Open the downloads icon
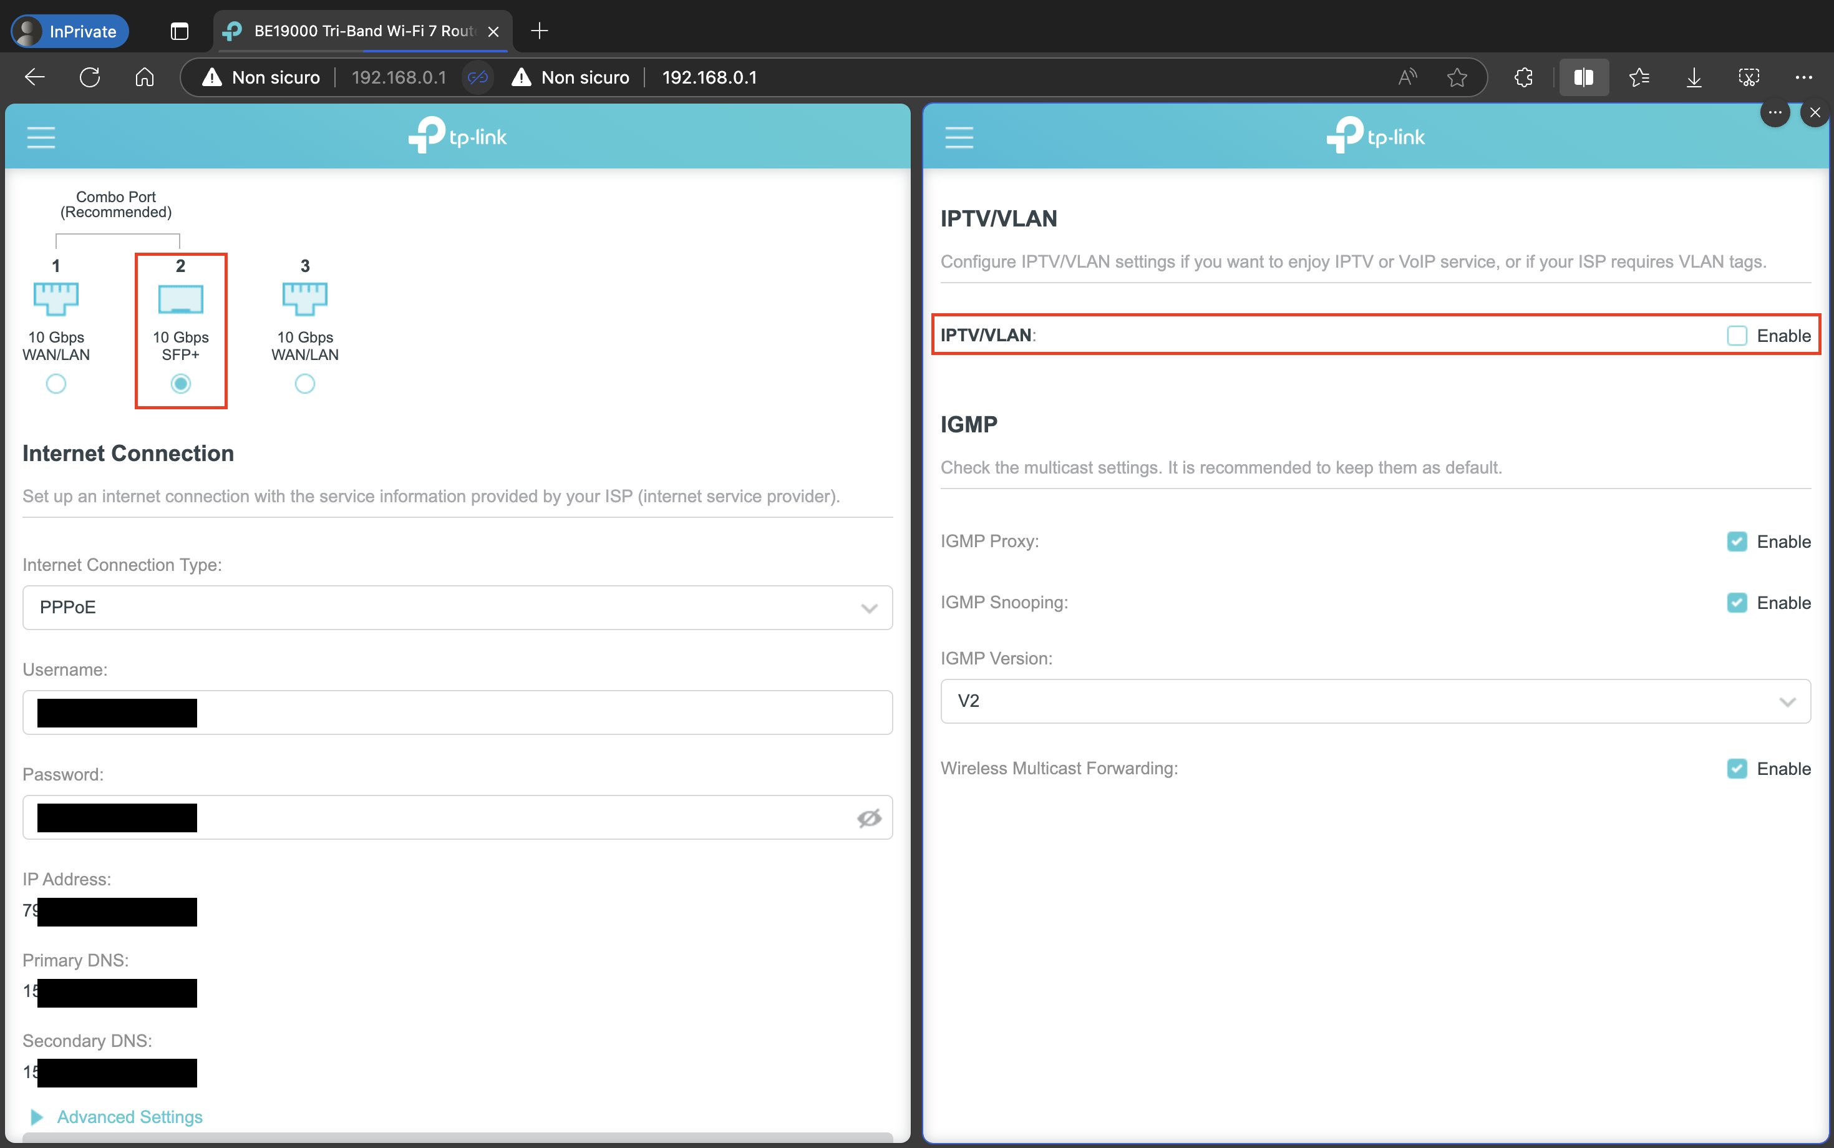Screen dimensions: 1834x1148 (1694, 77)
